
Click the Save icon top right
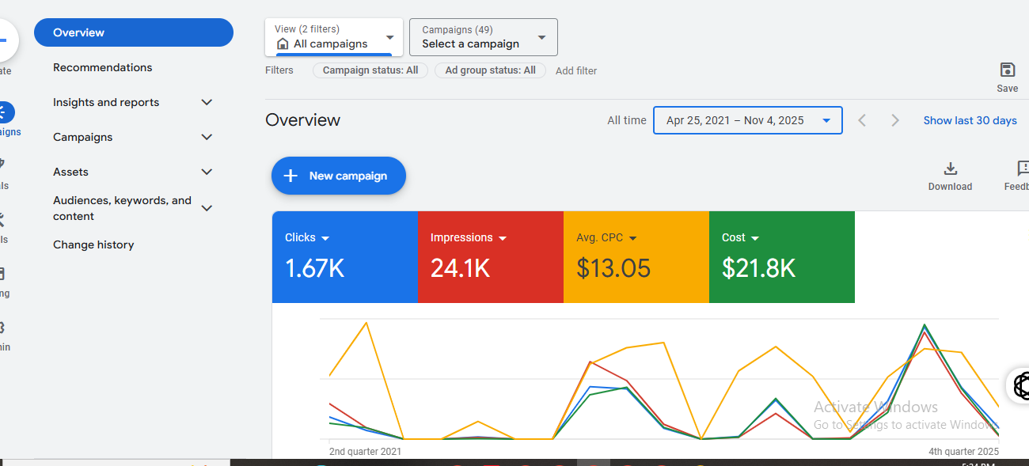pos(1007,71)
